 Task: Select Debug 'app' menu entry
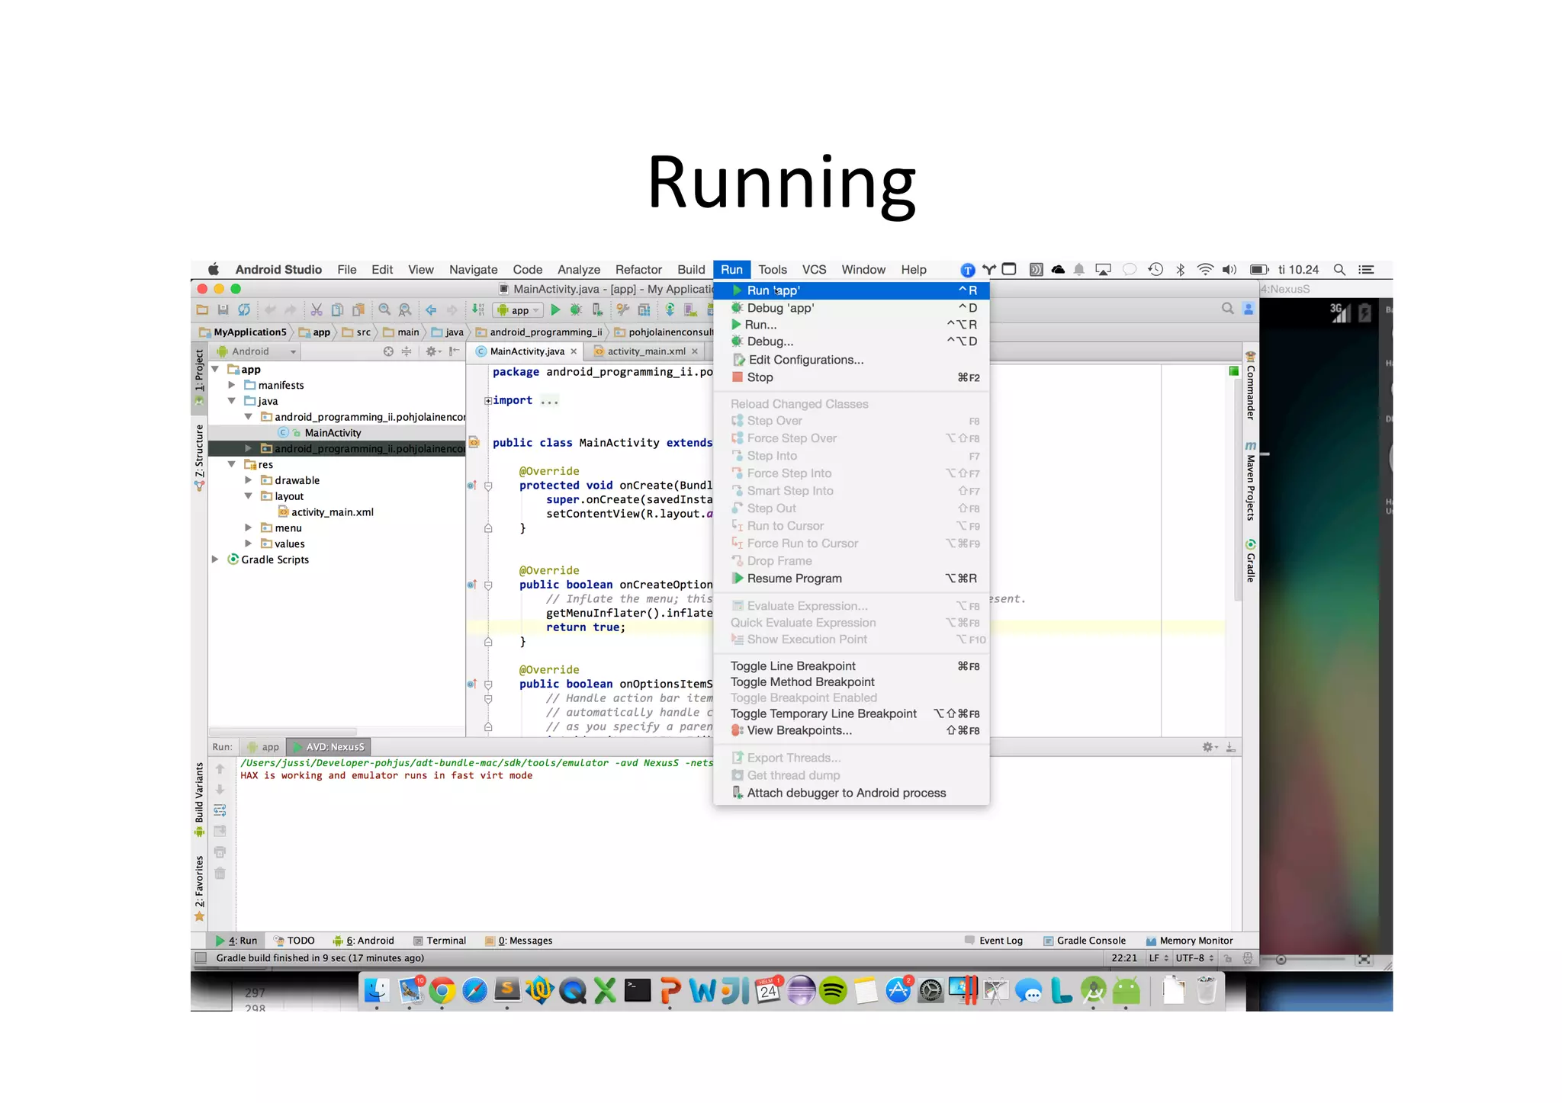pos(851,308)
